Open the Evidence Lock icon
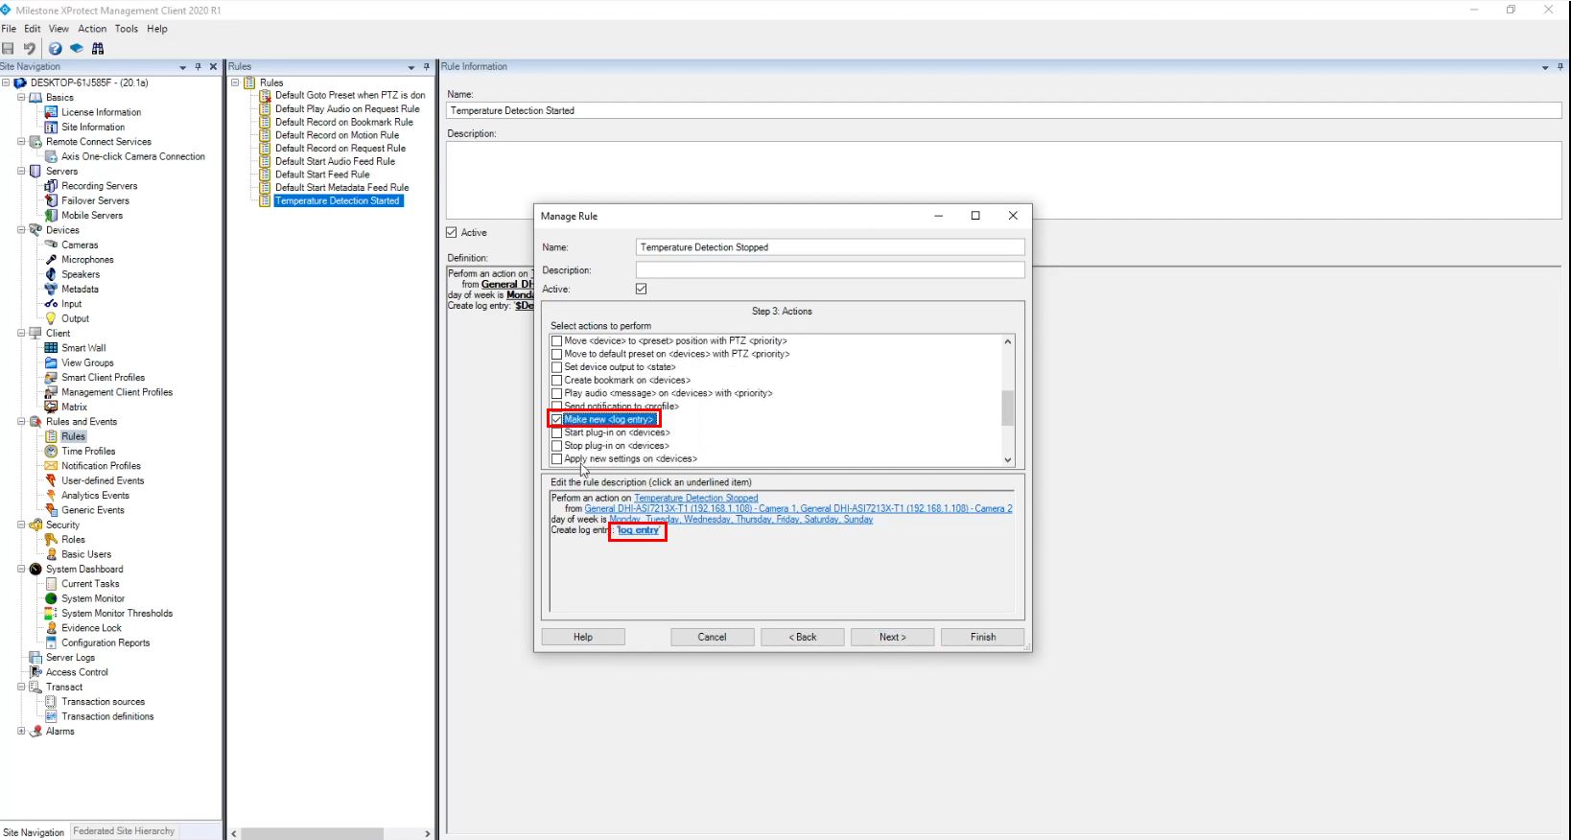This screenshot has height=840, width=1571. tap(52, 628)
